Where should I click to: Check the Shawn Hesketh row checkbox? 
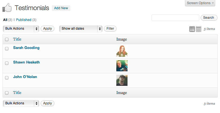7,63
